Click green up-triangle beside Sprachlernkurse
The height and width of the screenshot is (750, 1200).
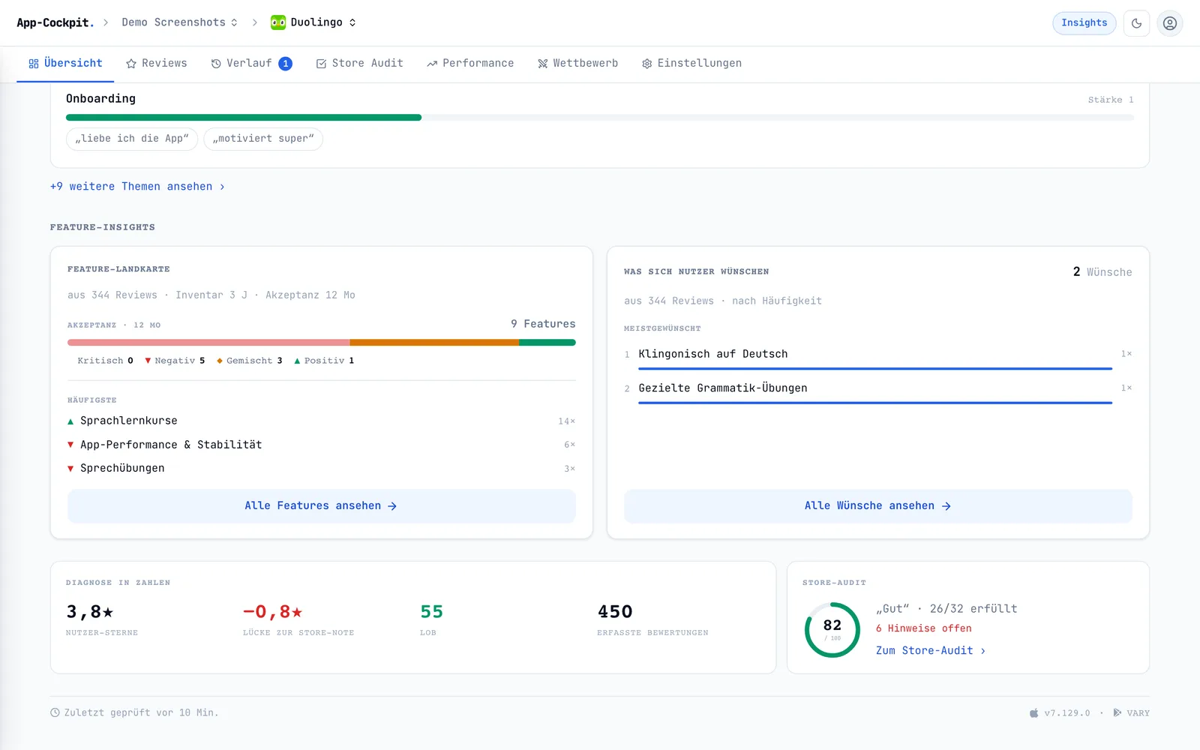[x=70, y=421]
